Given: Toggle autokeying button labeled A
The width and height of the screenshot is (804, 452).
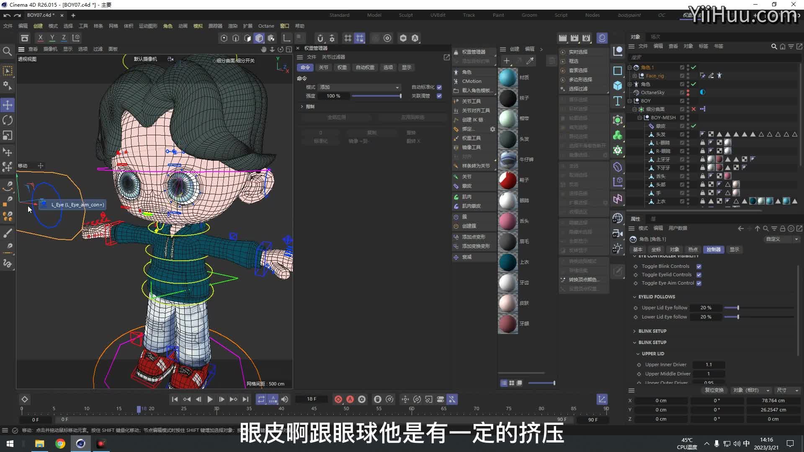Looking at the screenshot, I should pyautogui.click(x=350, y=399).
